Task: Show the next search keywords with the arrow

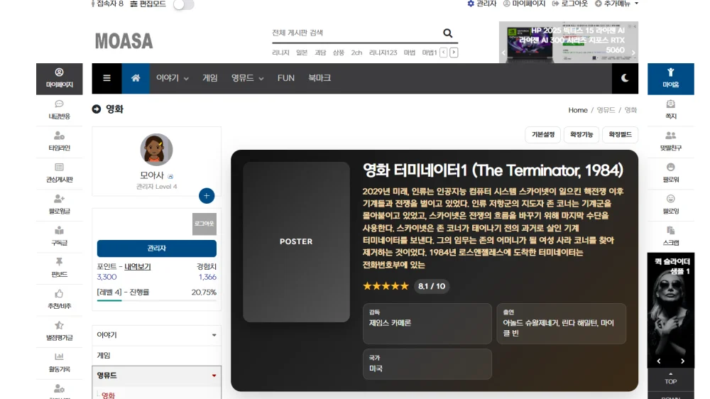Action: coord(454,53)
